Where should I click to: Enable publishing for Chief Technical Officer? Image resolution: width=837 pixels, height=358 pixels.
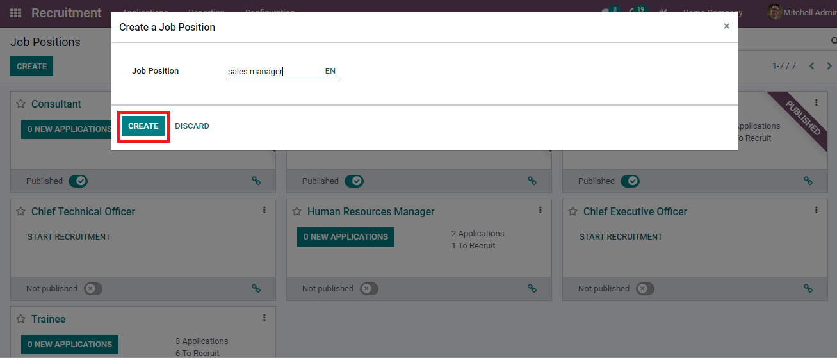pyautogui.click(x=93, y=289)
